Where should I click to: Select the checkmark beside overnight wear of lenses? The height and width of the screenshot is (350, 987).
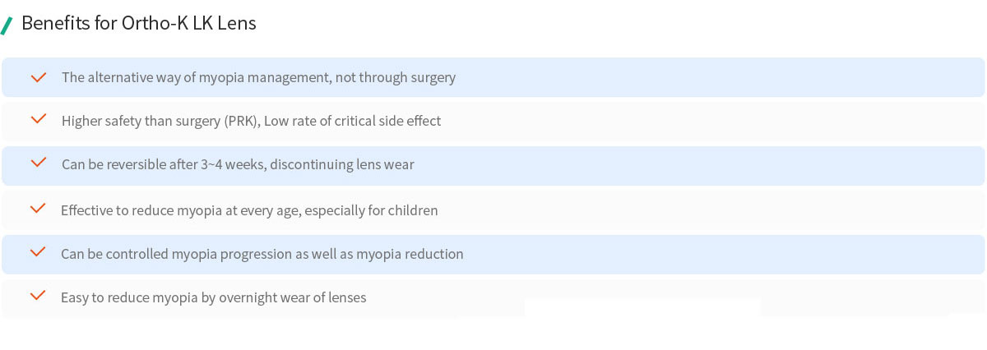point(38,297)
